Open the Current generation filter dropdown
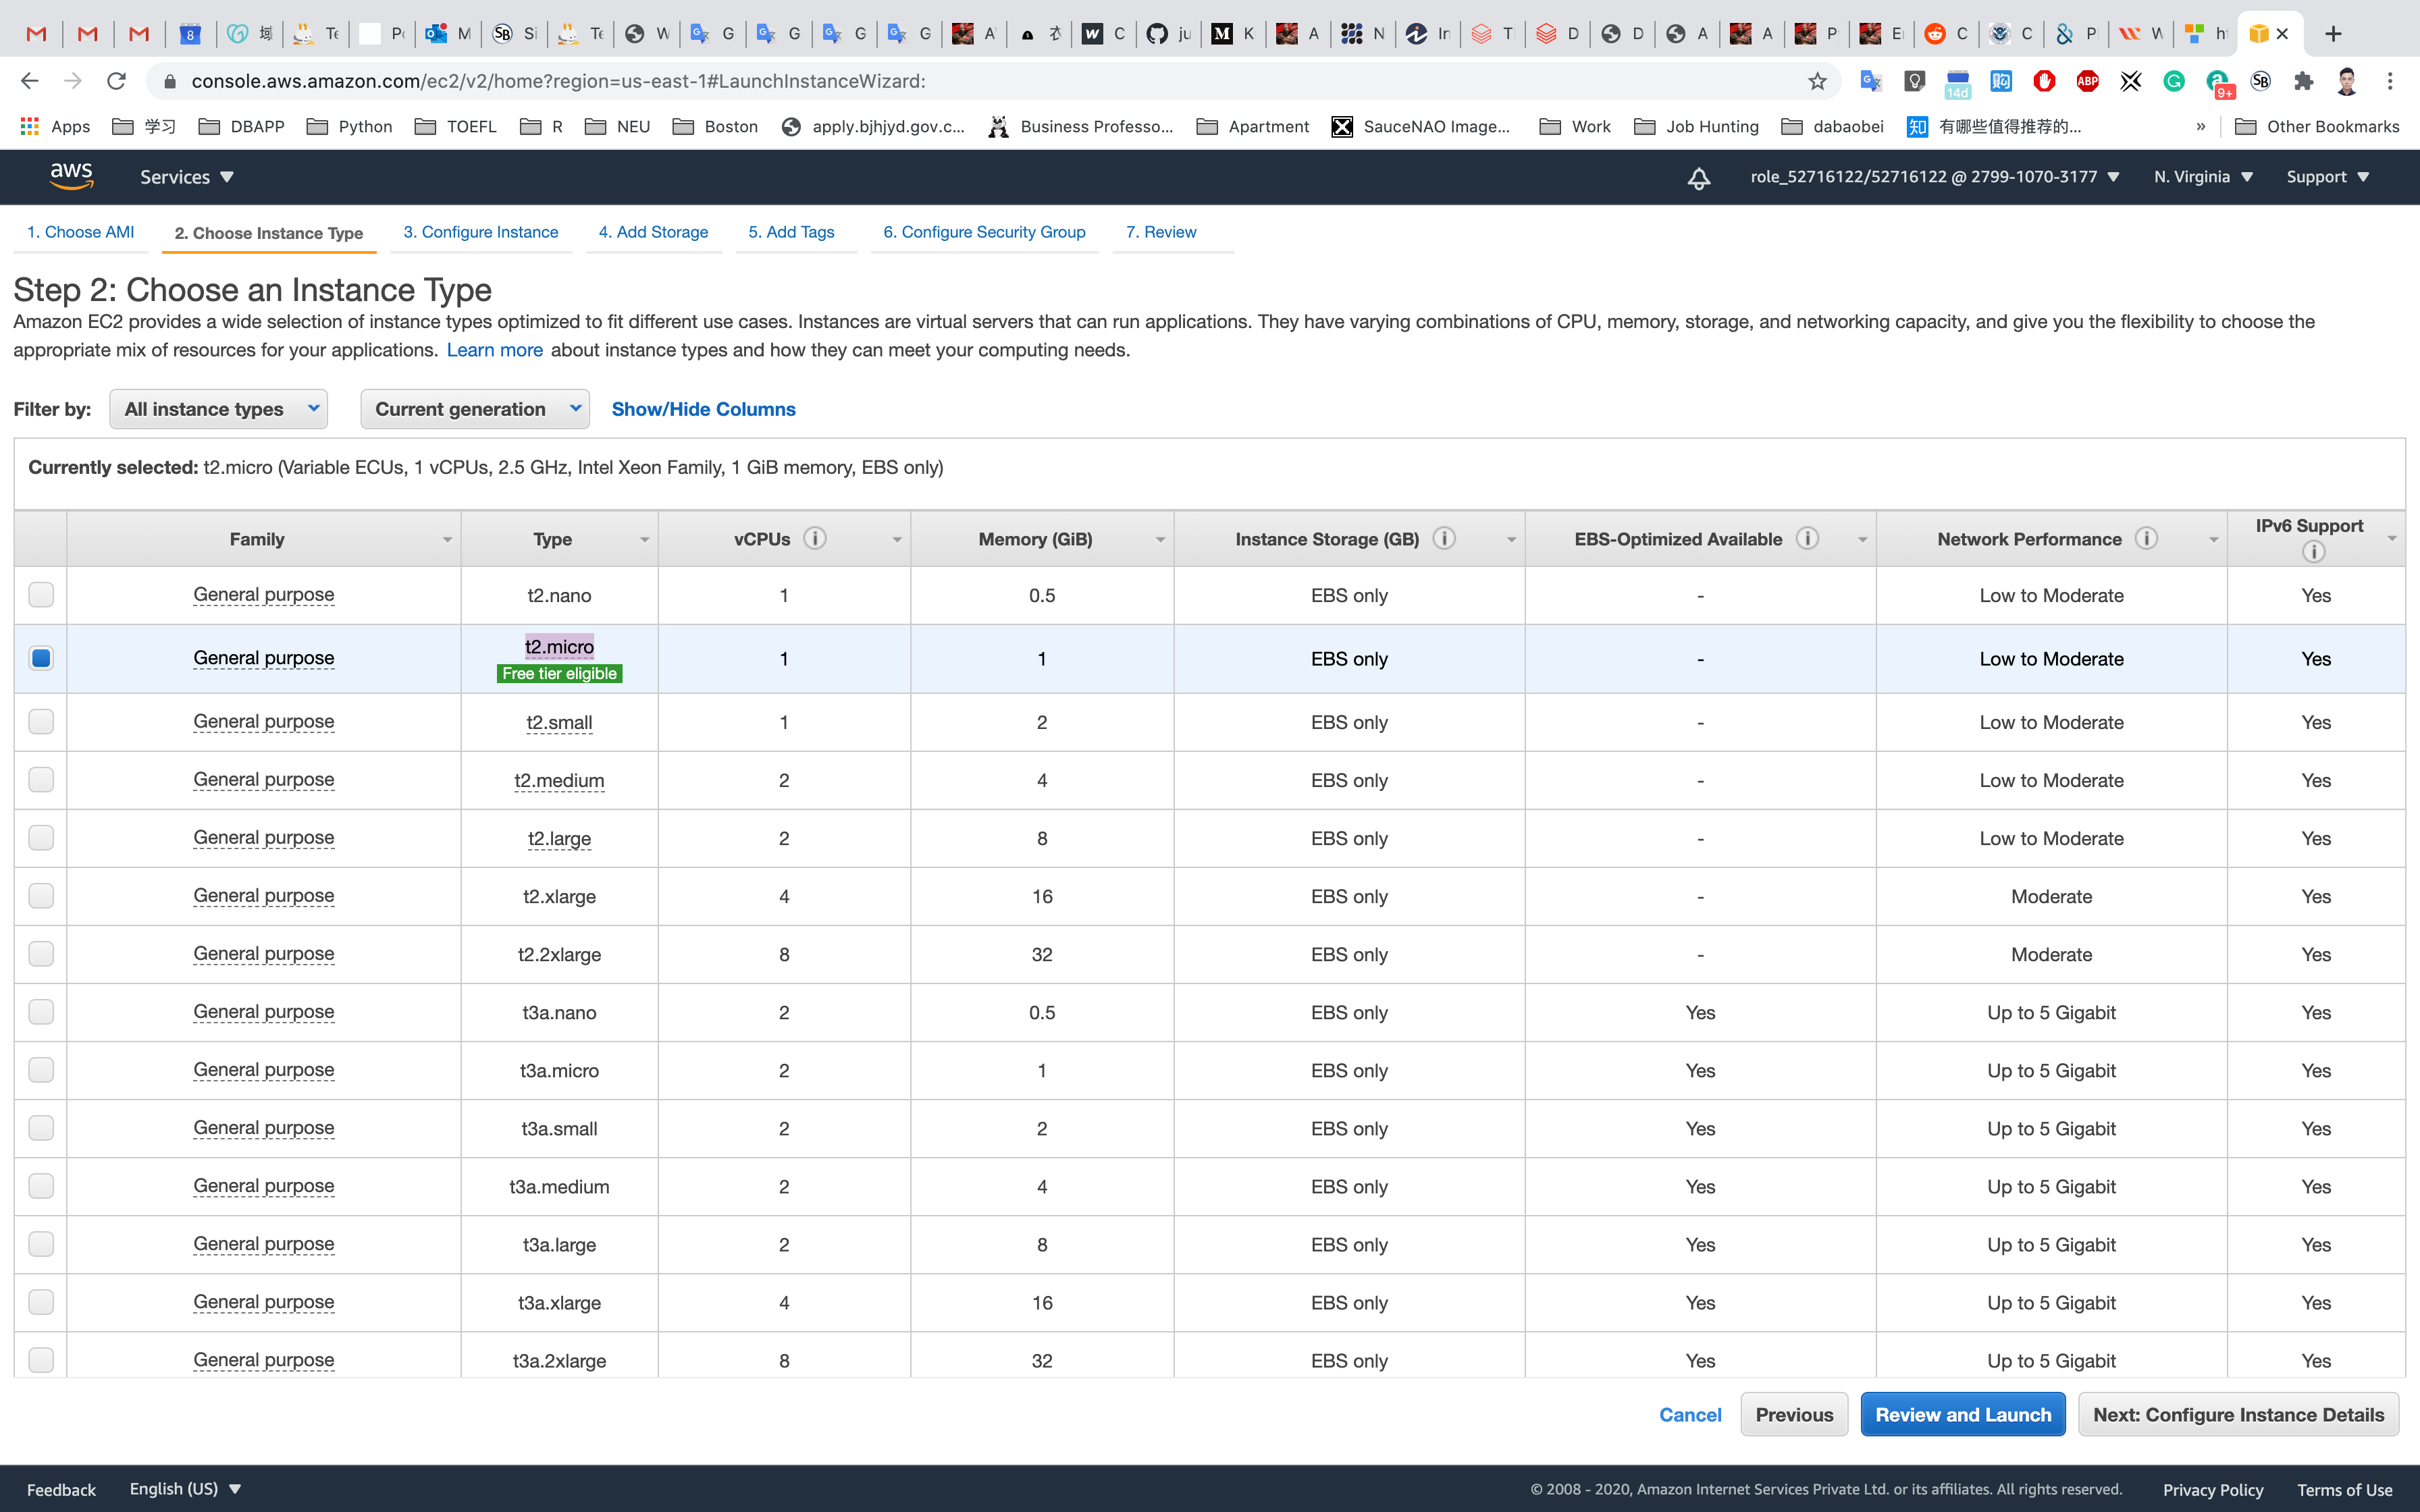 point(475,409)
